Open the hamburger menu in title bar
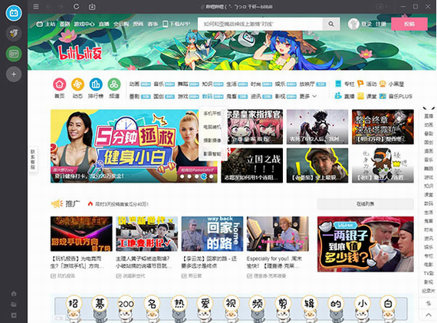The height and width of the screenshot is (323, 437). (x=36, y=6)
